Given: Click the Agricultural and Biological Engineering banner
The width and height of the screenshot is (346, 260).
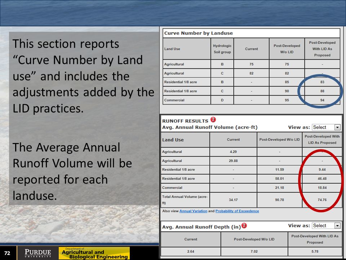Looking at the screenshot, I should pyautogui.click(x=94, y=253).
